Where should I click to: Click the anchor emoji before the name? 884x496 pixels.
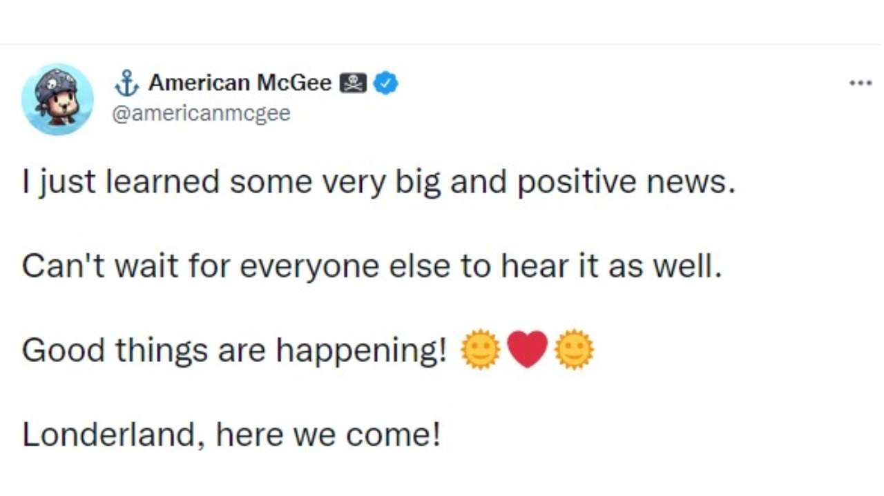[x=126, y=84]
